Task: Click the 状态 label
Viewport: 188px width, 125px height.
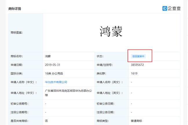Action: coord(100,56)
